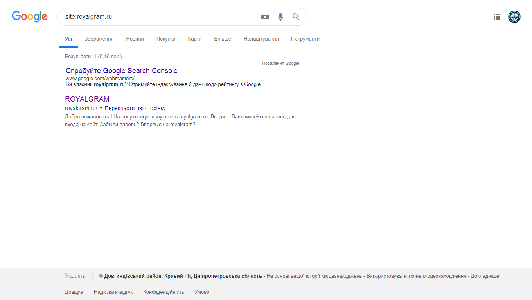Open the Google account avatar menu
Screen dimensions: 532x300
(x=514, y=17)
